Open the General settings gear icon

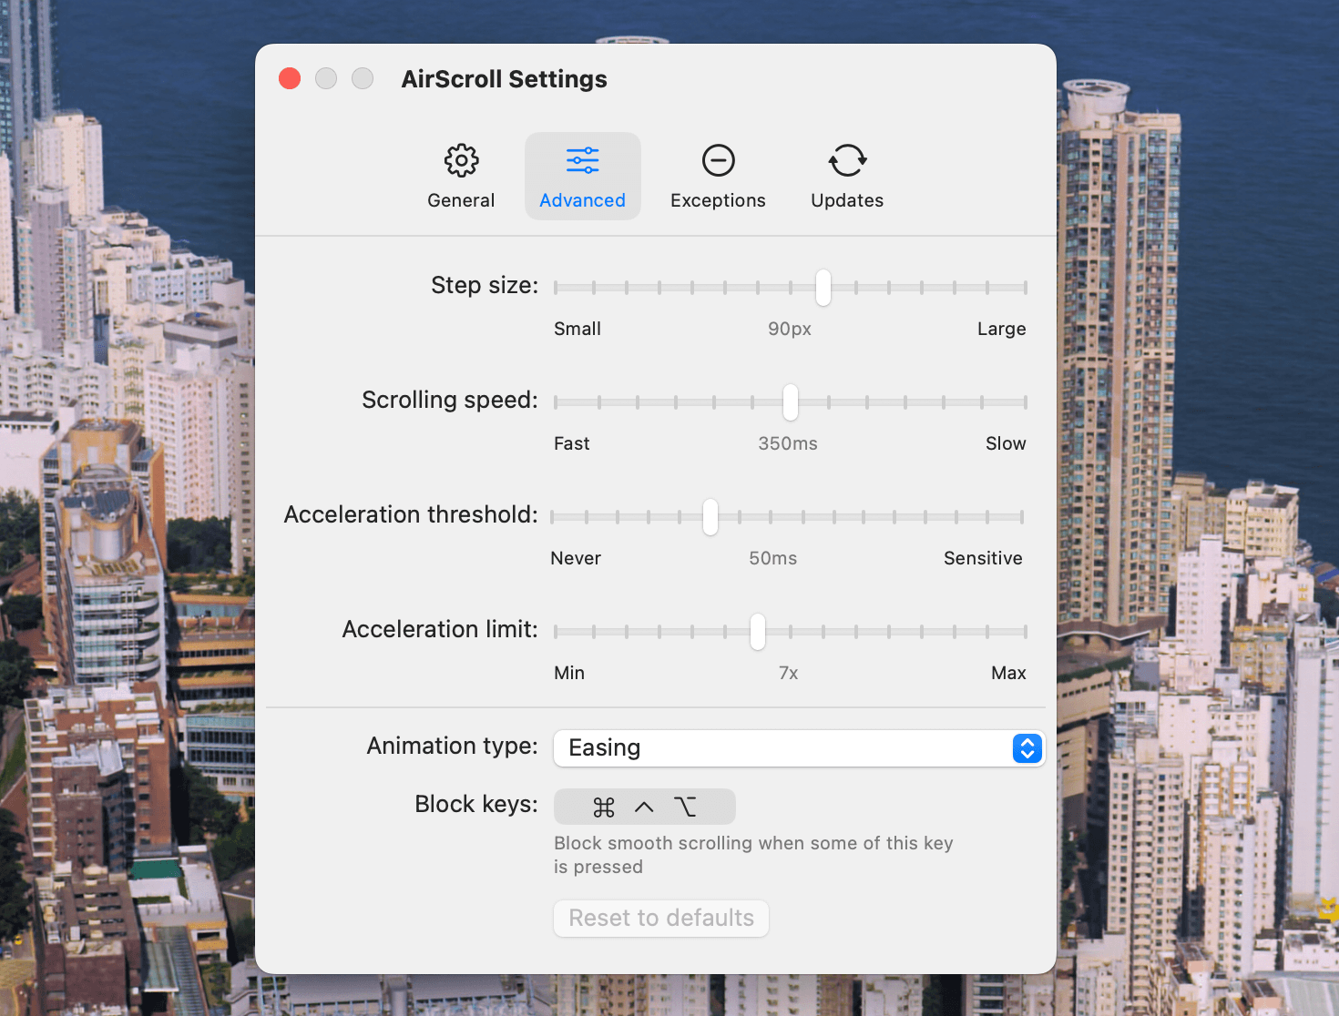point(461,160)
